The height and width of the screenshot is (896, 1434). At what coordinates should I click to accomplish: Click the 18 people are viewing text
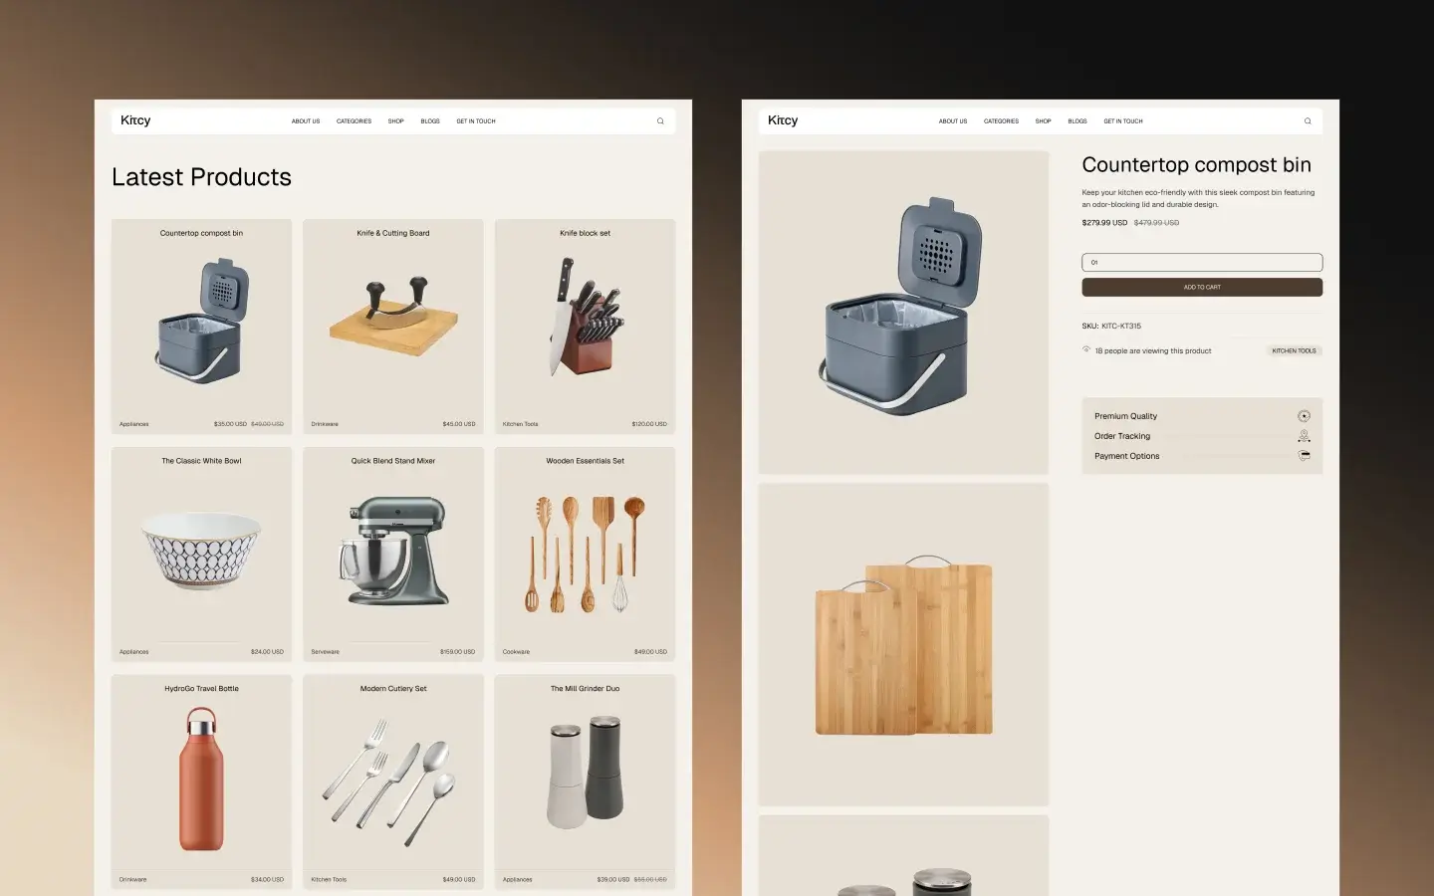click(1153, 351)
